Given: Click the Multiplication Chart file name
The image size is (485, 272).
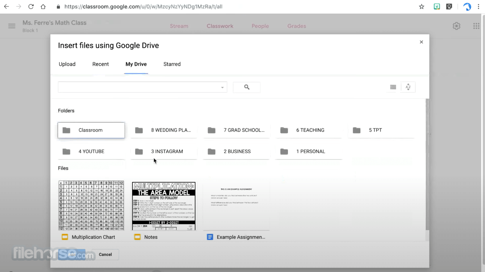Looking at the screenshot, I should point(93,237).
